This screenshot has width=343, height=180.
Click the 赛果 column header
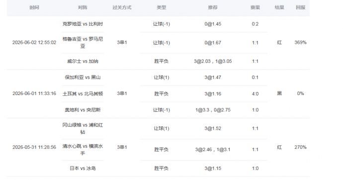[255, 7]
